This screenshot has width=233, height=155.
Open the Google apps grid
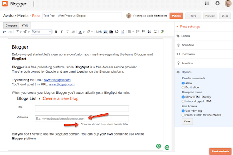(x=207, y=3)
